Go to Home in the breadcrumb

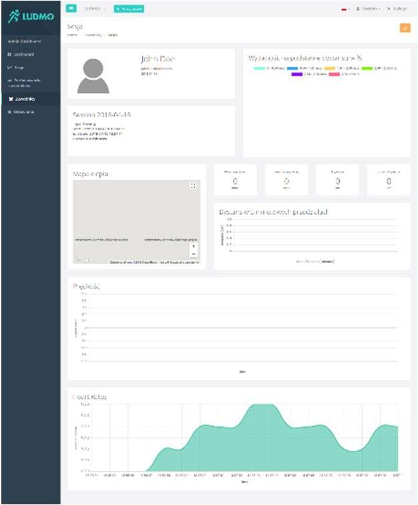[x=72, y=35]
